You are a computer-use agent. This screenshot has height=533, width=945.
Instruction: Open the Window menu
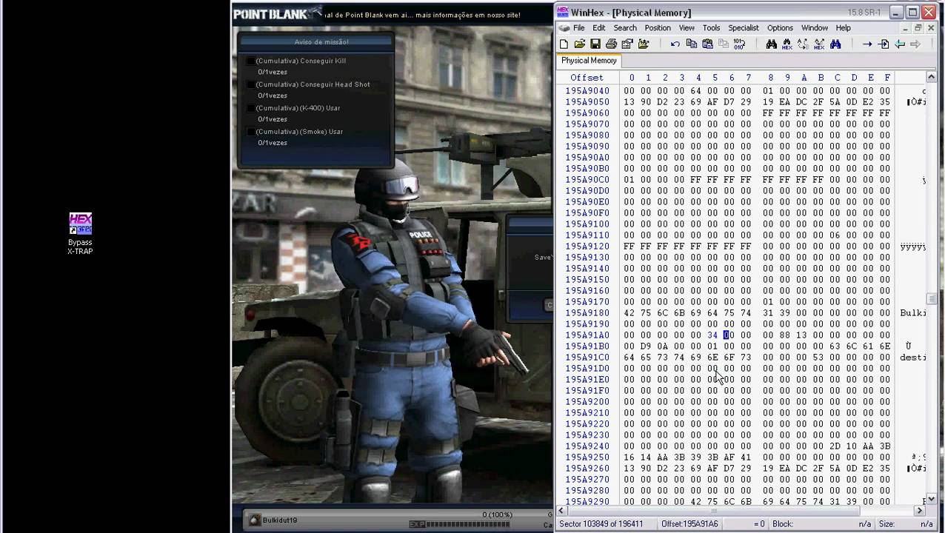point(814,28)
